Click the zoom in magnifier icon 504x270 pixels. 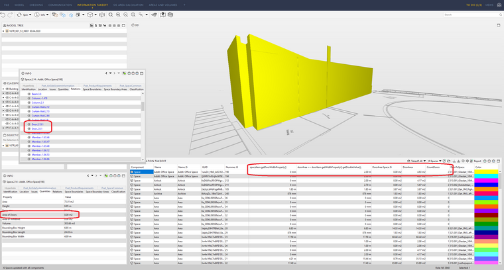click(118, 15)
